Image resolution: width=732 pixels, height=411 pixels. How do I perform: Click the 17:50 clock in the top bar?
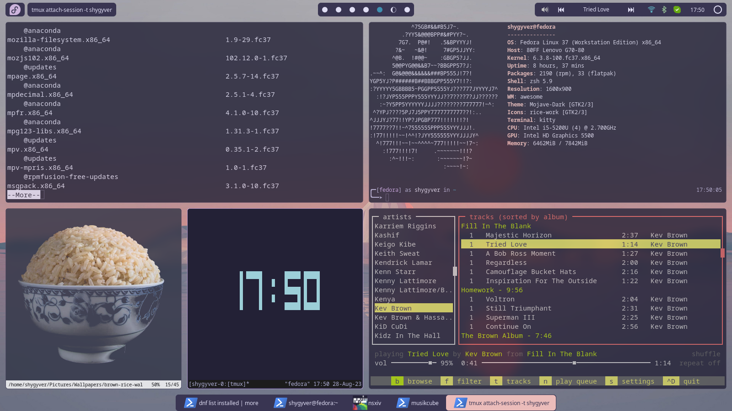[x=697, y=10]
